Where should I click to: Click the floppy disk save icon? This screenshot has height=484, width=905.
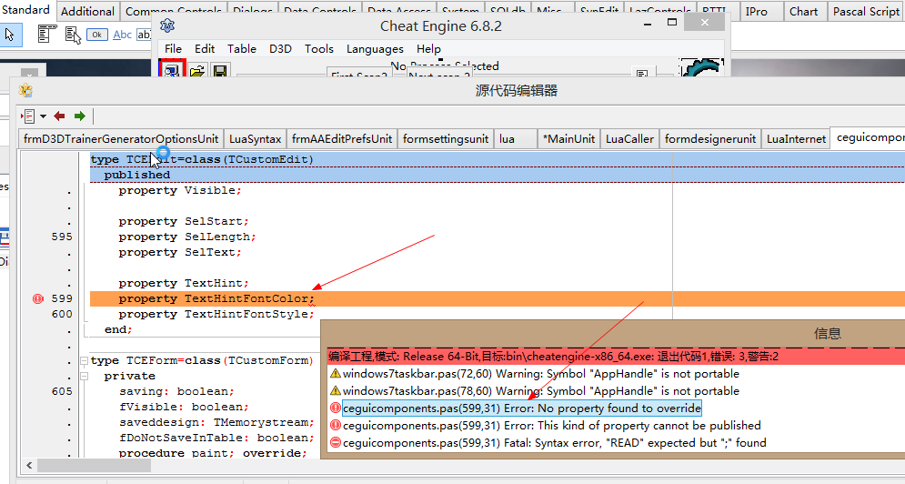point(220,71)
